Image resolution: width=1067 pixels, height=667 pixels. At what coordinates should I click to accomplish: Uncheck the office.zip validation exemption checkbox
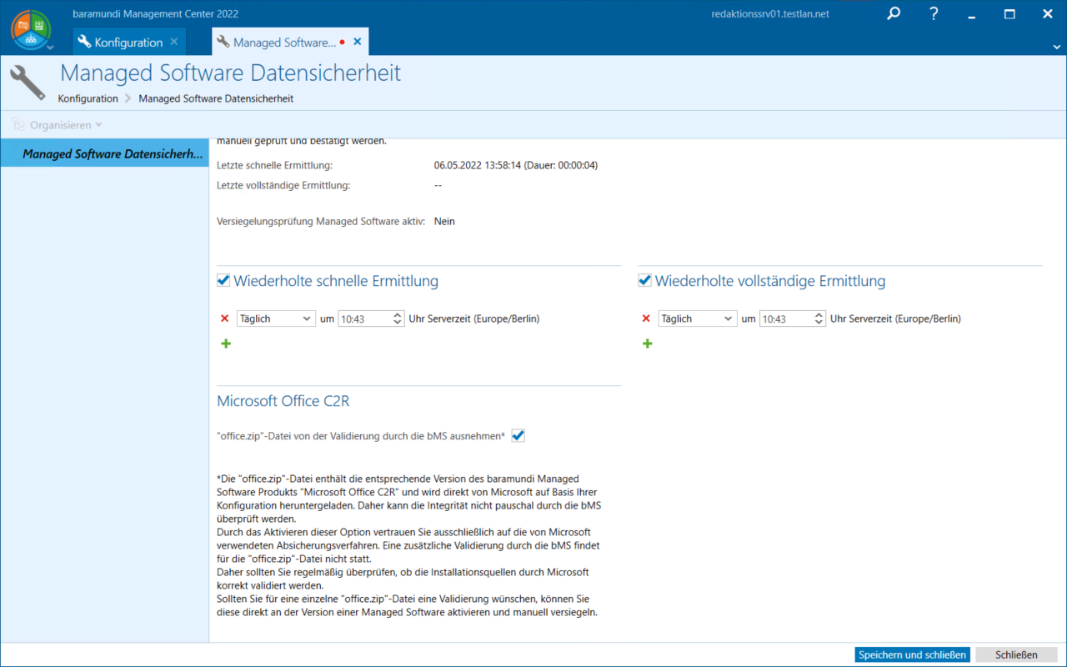click(518, 436)
